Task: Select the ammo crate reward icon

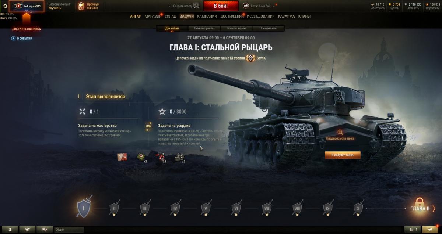Action: (x=179, y=157)
